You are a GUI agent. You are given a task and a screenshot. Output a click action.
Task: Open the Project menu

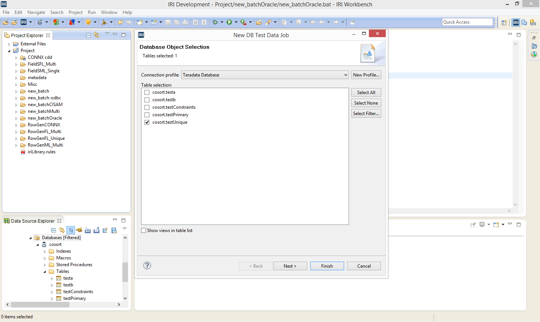pyautogui.click(x=75, y=12)
